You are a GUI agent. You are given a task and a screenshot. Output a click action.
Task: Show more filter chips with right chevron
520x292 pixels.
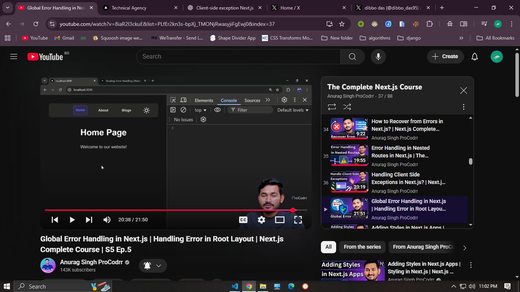[465, 248]
